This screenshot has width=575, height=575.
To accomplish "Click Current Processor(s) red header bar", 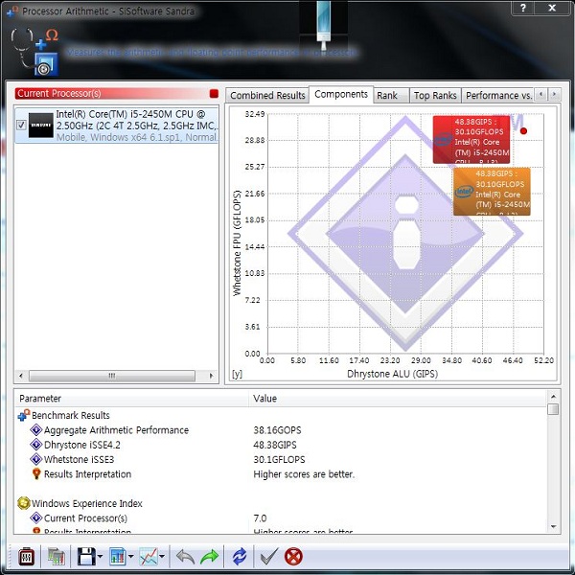I will (x=117, y=94).
